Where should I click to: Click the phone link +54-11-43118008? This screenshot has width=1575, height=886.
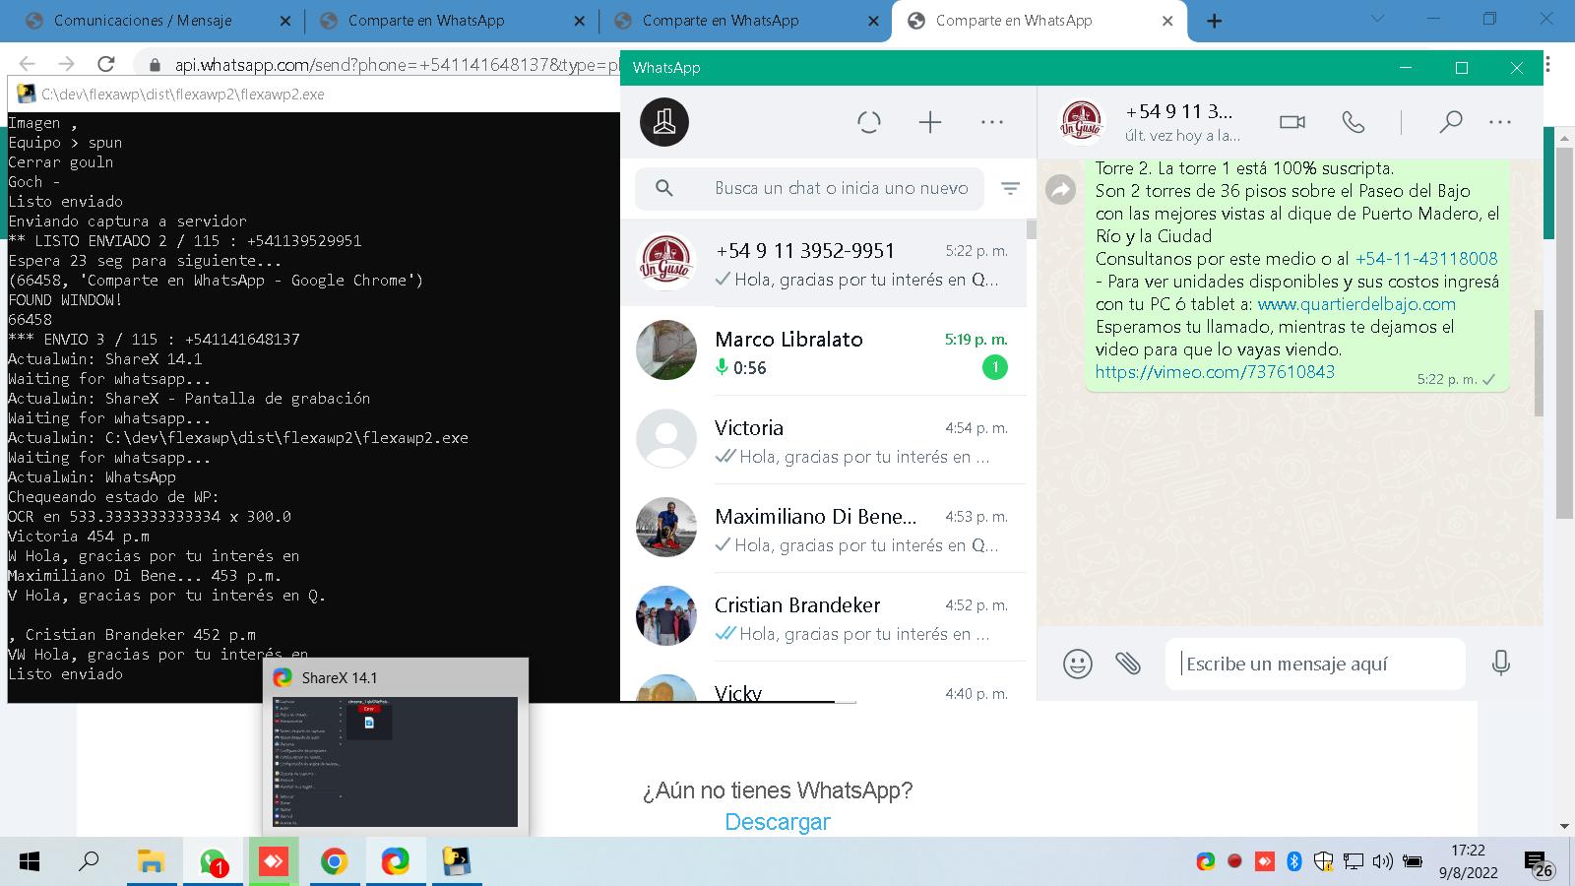tap(1426, 259)
